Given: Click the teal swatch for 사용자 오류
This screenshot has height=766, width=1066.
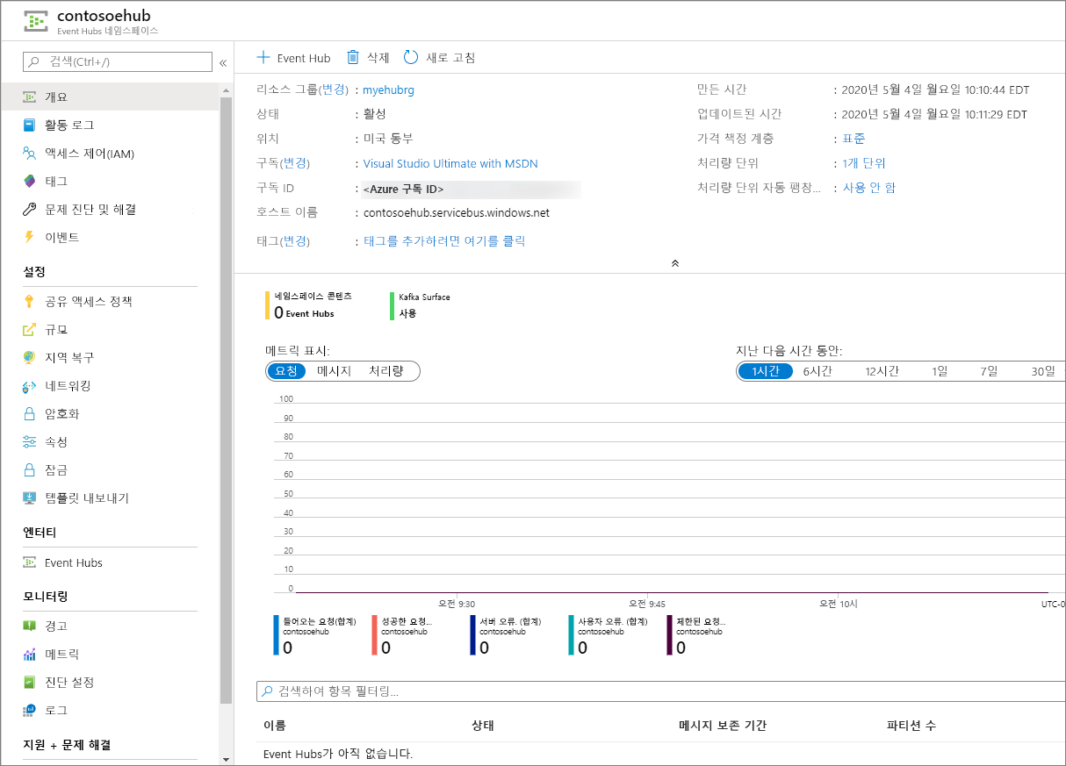Looking at the screenshot, I should (571, 636).
